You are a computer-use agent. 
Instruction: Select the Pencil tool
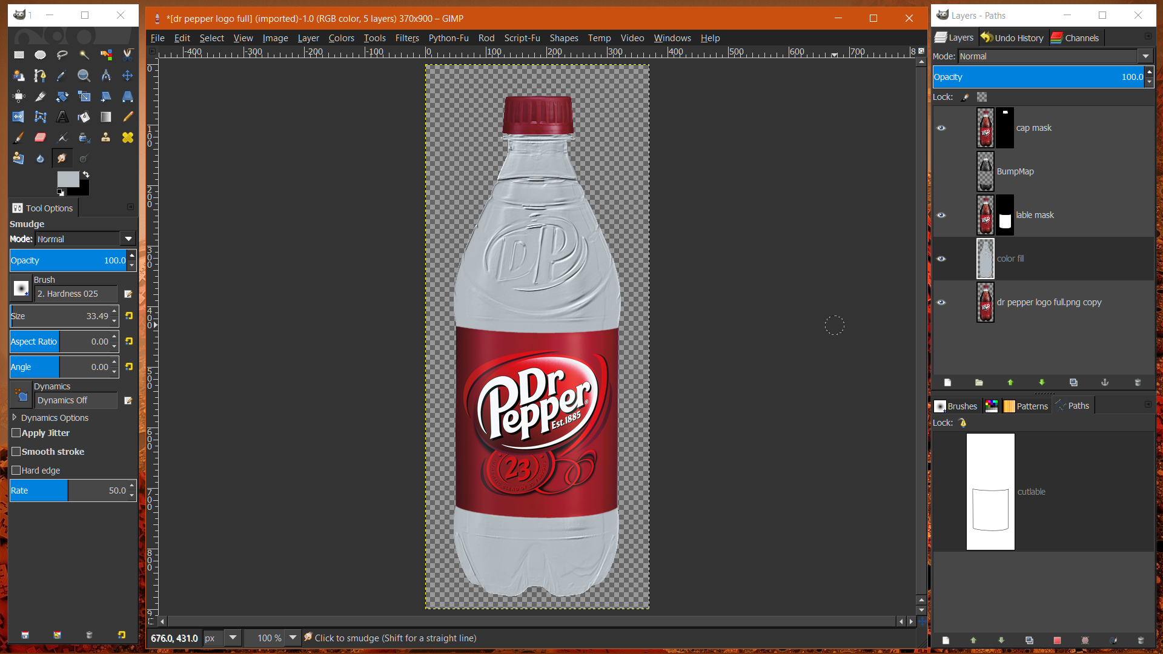pyautogui.click(x=128, y=117)
